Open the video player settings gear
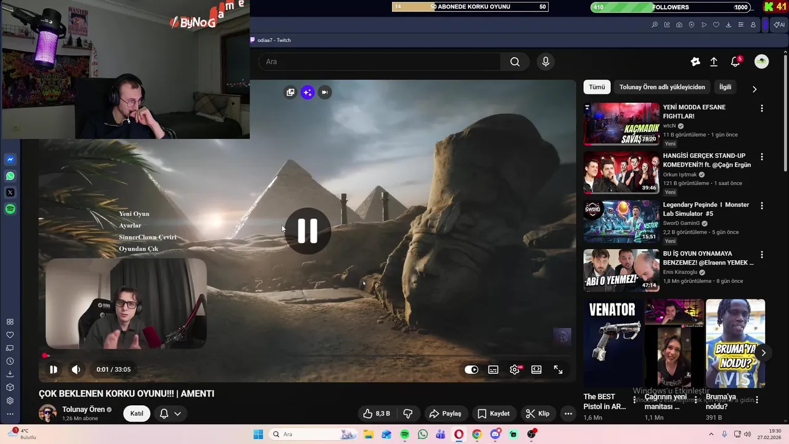Image resolution: width=789 pixels, height=444 pixels. click(x=515, y=369)
